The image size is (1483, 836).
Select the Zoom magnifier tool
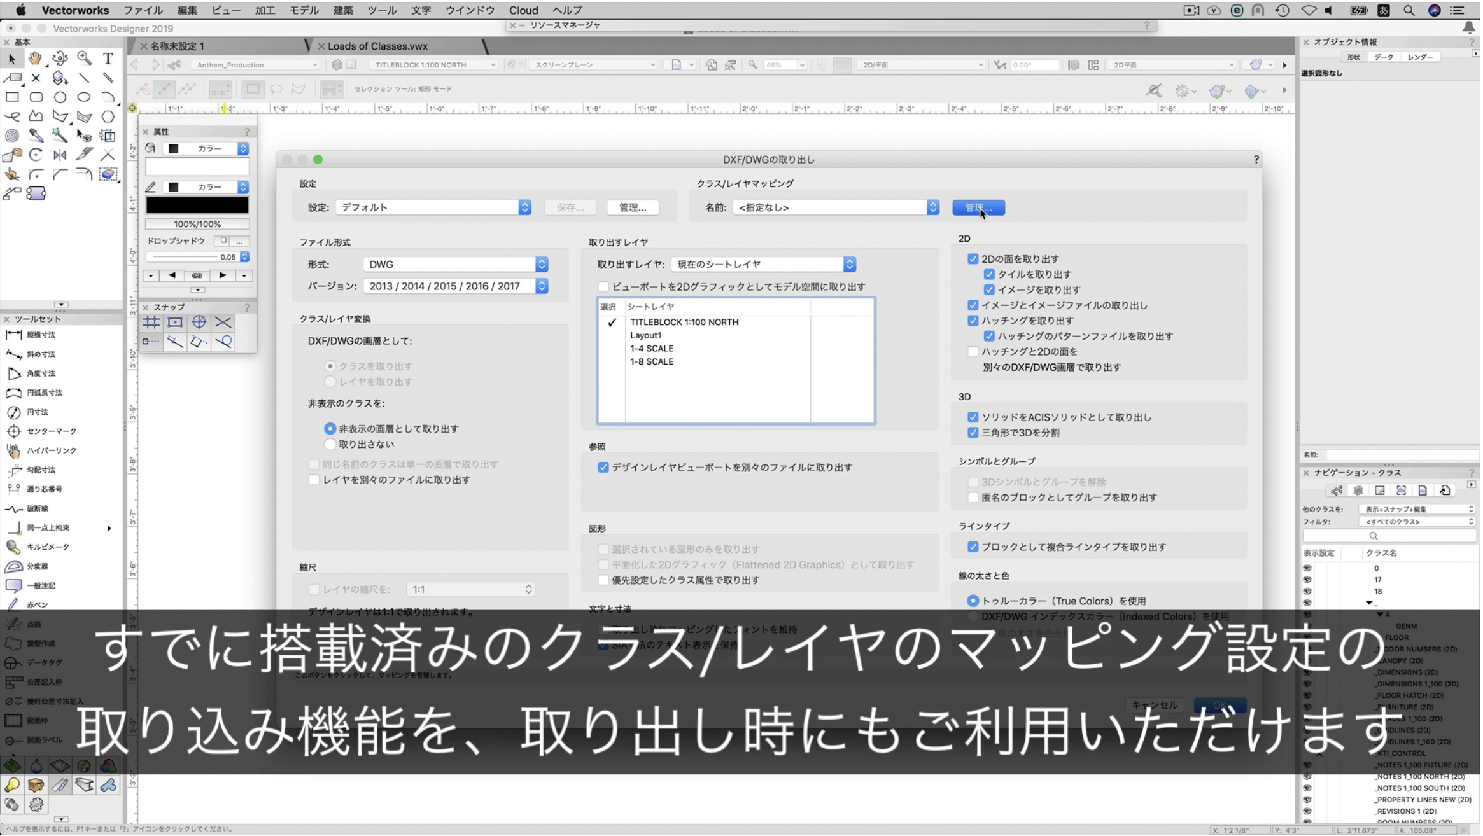pyautogui.click(x=84, y=59)
